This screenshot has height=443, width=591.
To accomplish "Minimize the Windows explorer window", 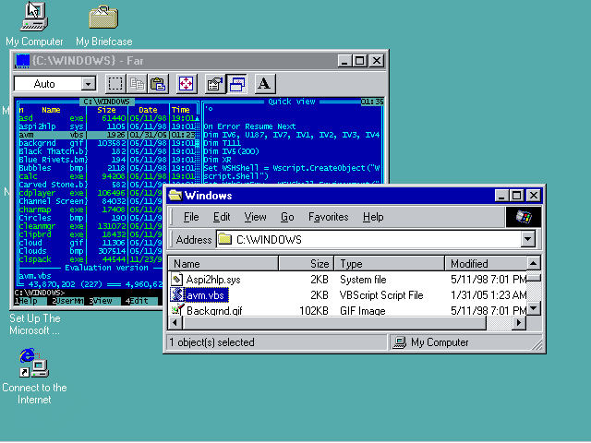I will [x=501, y=195].
